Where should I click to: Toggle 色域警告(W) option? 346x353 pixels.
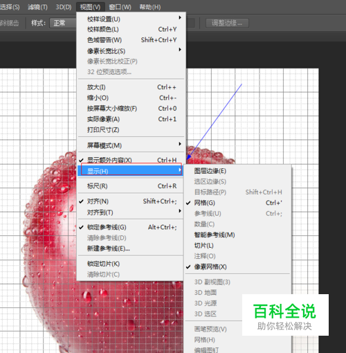coord(131,40)
